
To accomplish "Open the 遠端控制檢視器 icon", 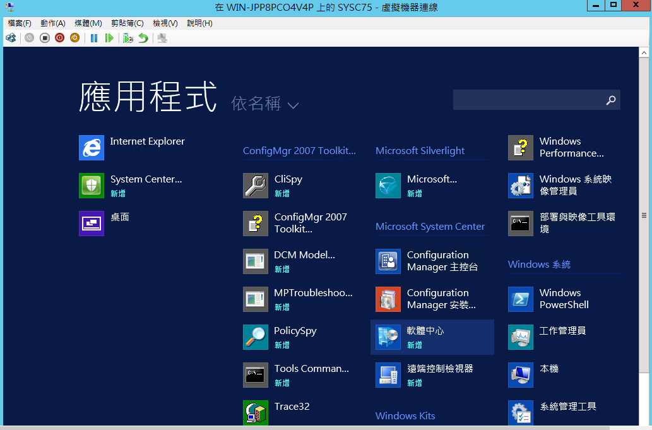I will point(388,374).
